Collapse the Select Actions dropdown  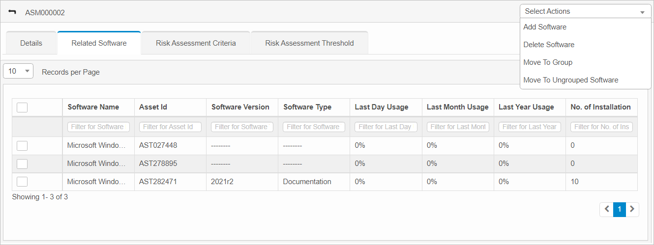coord(585,11)
